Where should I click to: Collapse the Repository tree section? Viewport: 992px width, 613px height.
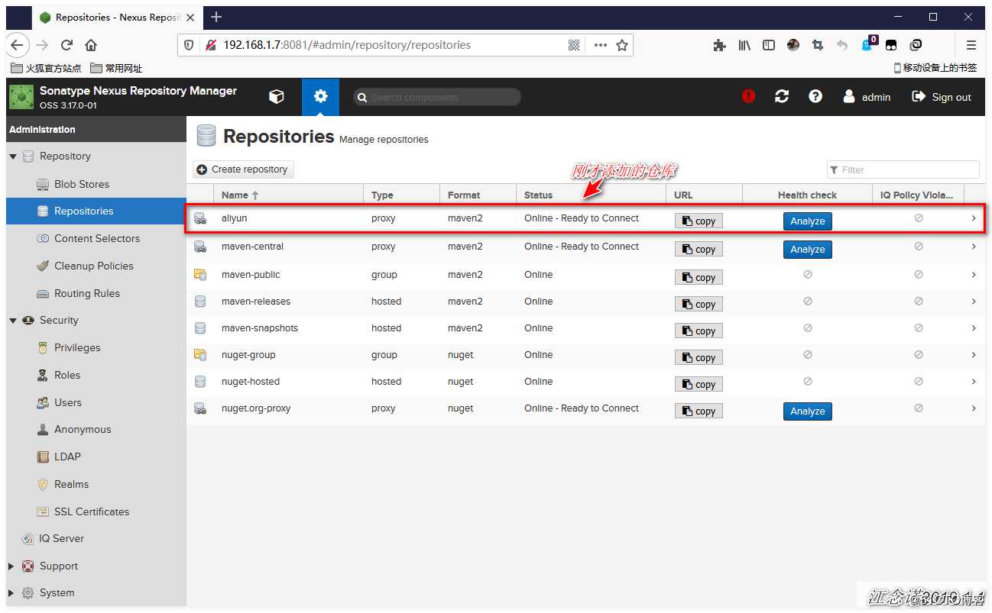(13, 156)
